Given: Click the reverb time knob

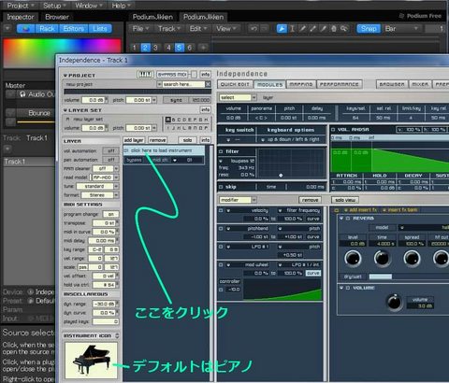Looking at the screenshot, I should [x=383, y=258].
